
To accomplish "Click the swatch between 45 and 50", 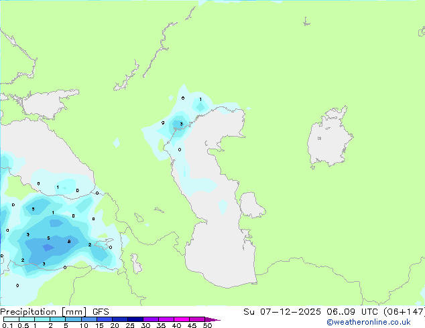I will 197,319.
